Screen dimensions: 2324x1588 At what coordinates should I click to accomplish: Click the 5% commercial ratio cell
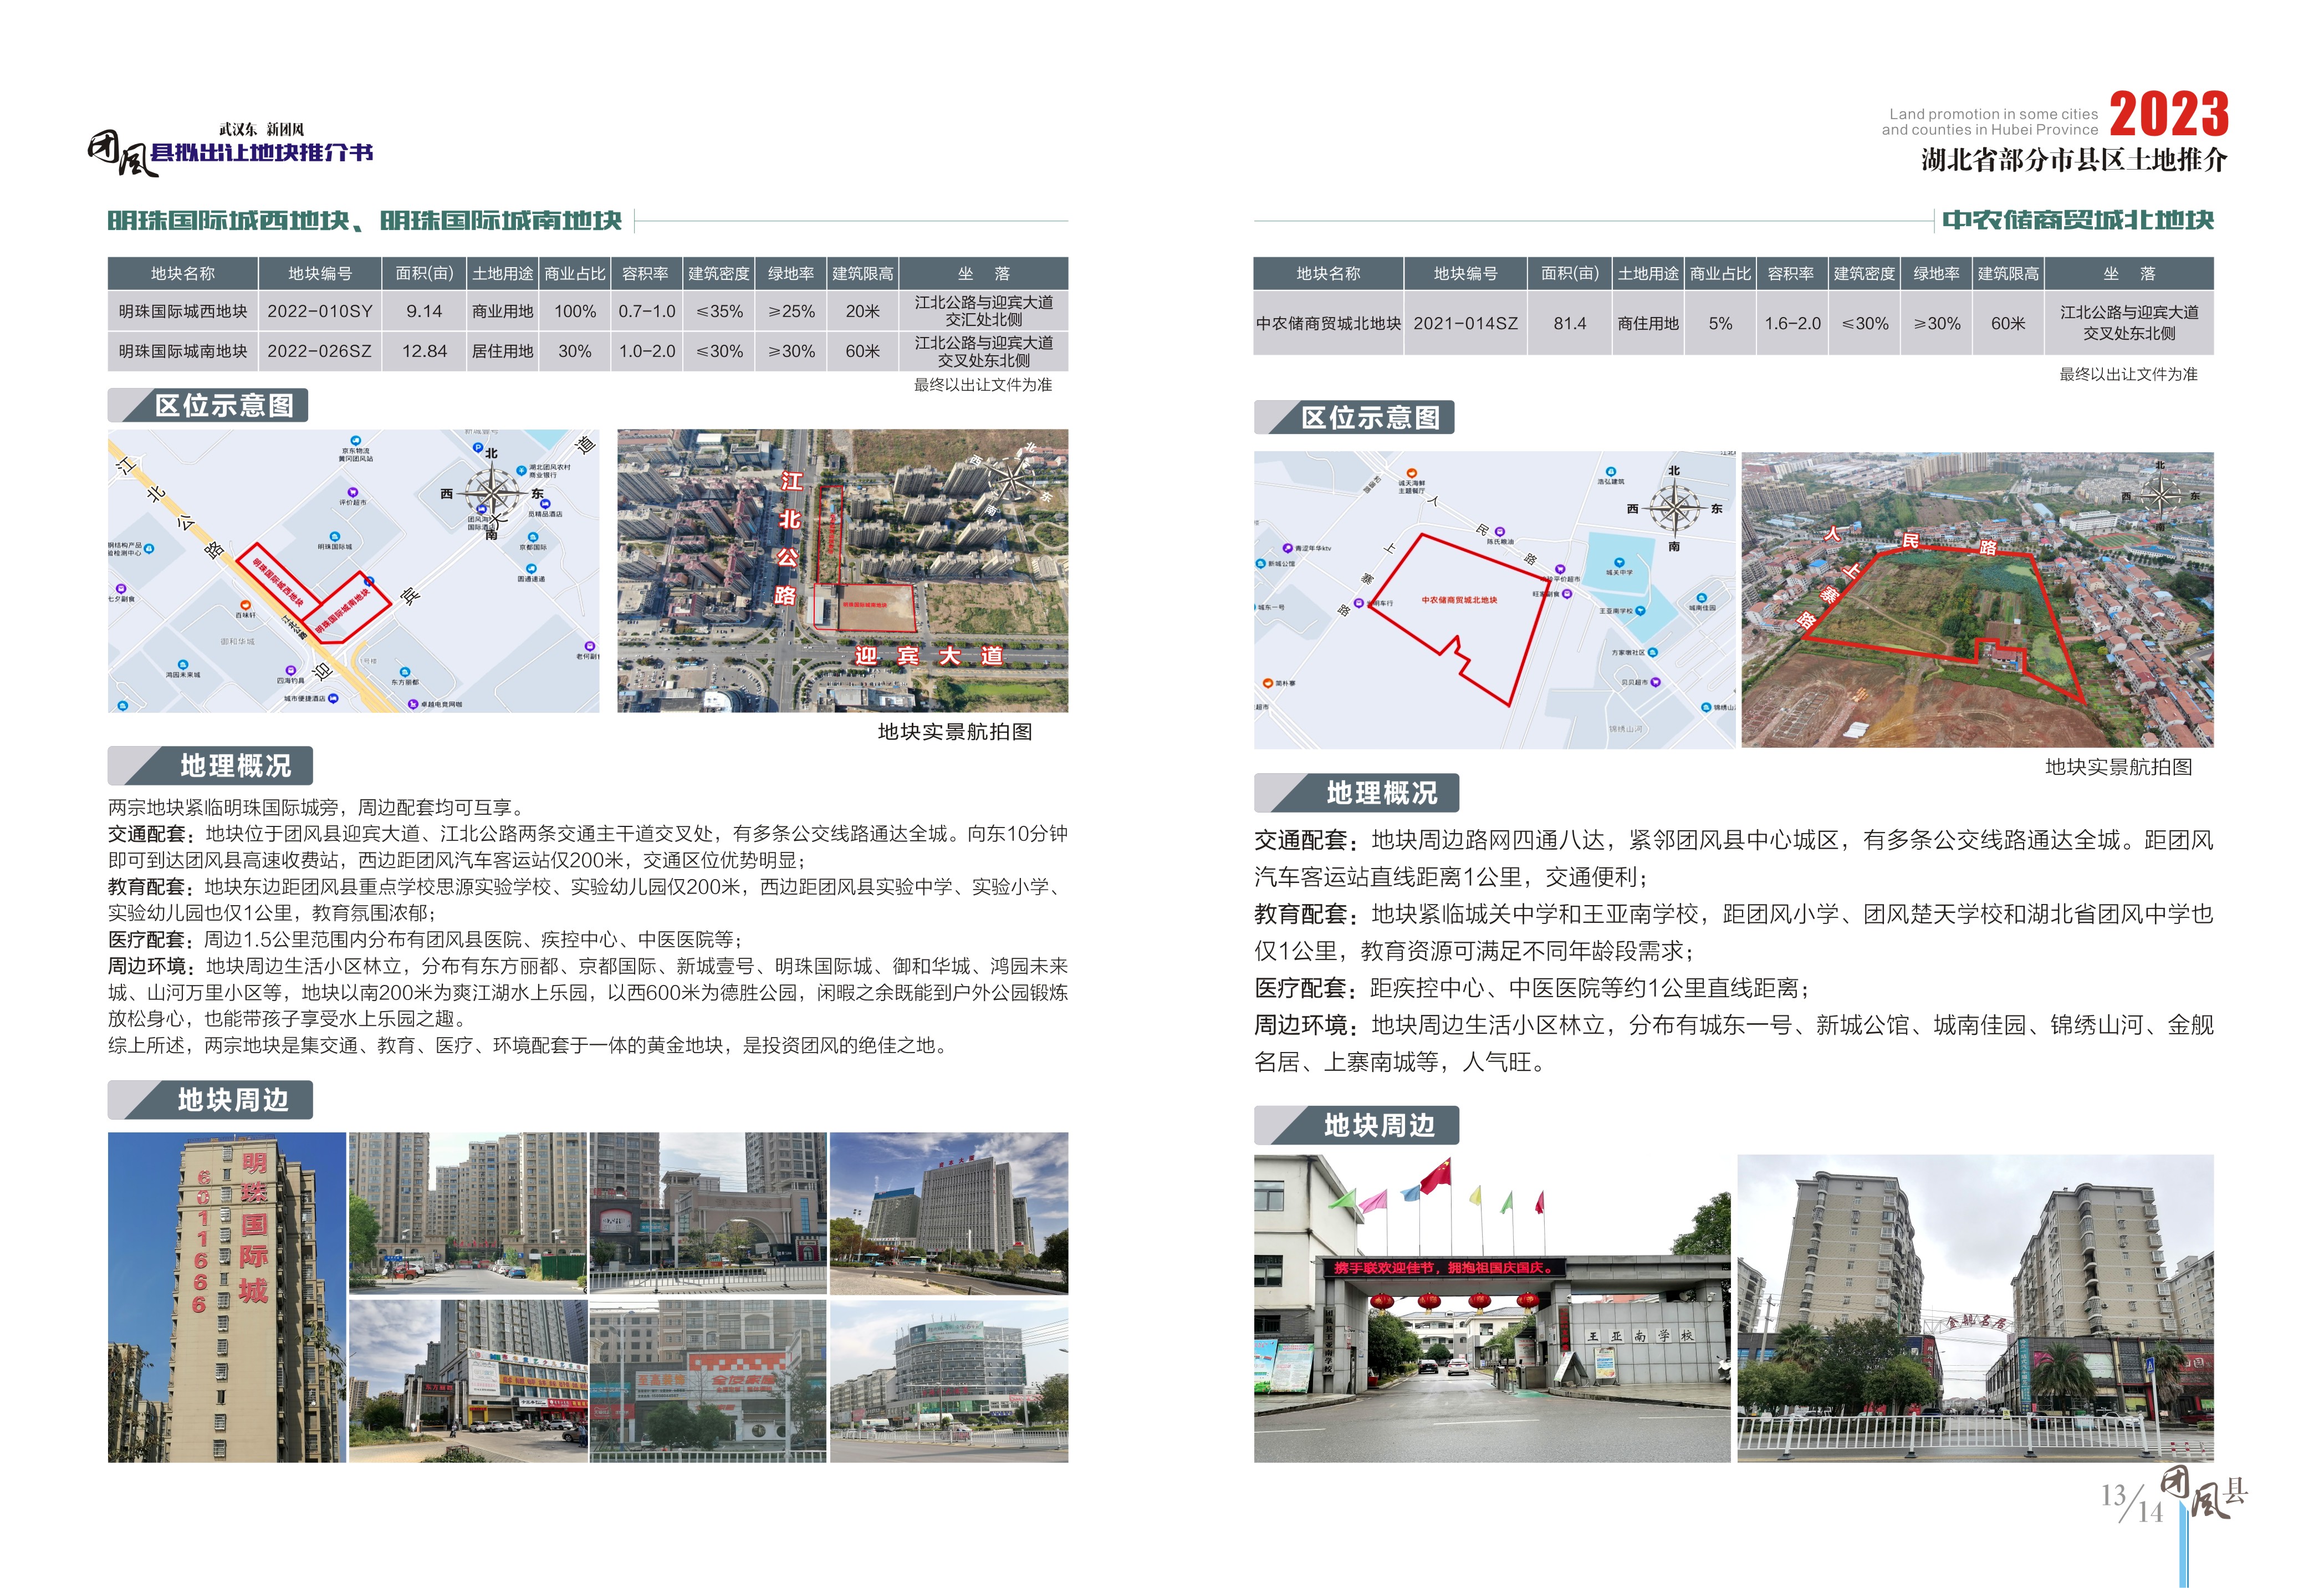coord(1720,323)
